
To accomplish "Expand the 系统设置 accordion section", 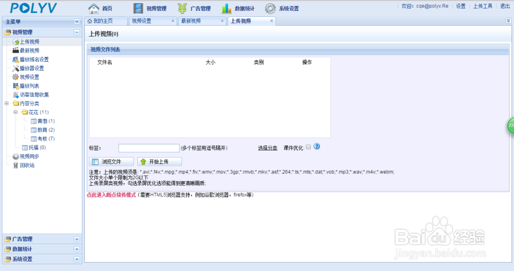I will 77,259.
